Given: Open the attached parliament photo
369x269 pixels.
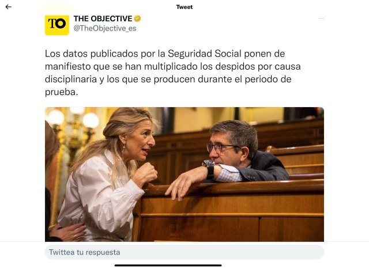Looking at the screenshot, I should pos(184,174).
